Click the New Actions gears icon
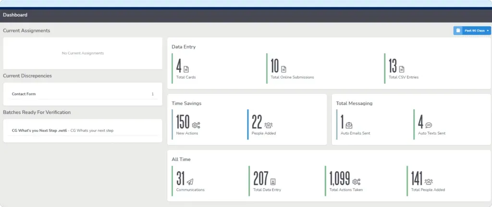This screenshot has width=492, height=207. pyautogui.click(x=196, y=125)
